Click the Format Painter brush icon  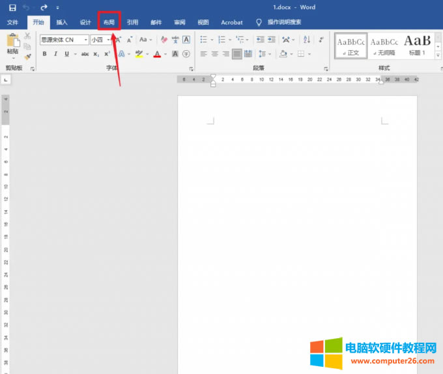27,57
